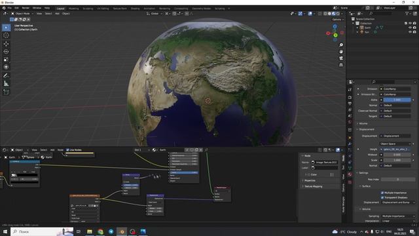The height and width of the screenshot is (236, 419).
Task: Click the viewport pan hand icon
Action: click(341, 52)
